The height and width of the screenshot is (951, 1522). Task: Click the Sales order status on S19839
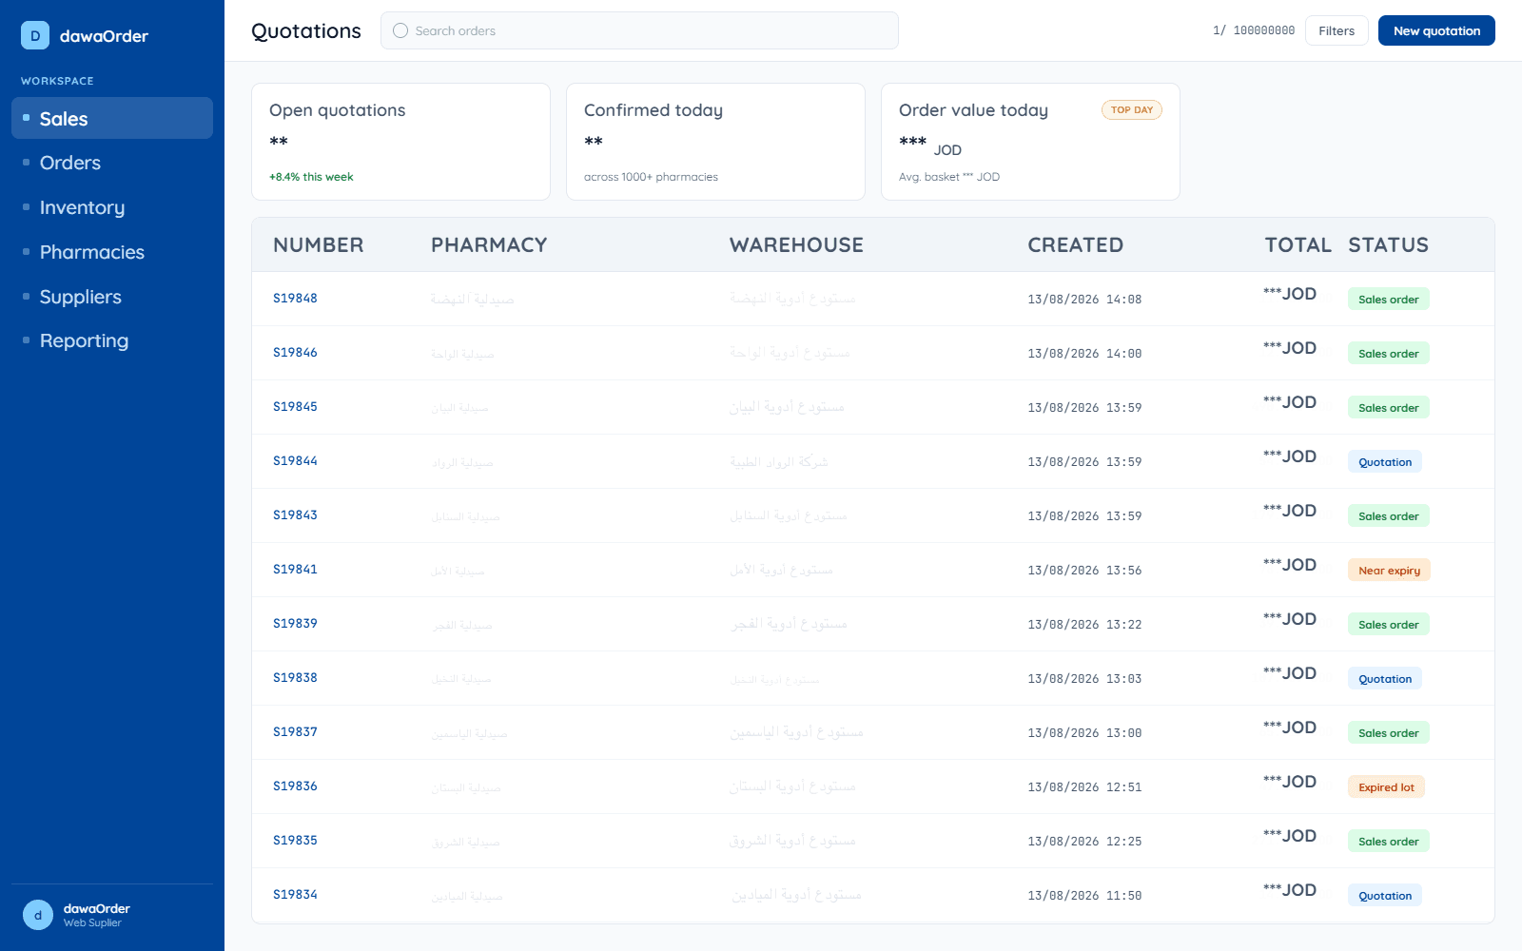pyautogui.click(x=1389, y=625)
